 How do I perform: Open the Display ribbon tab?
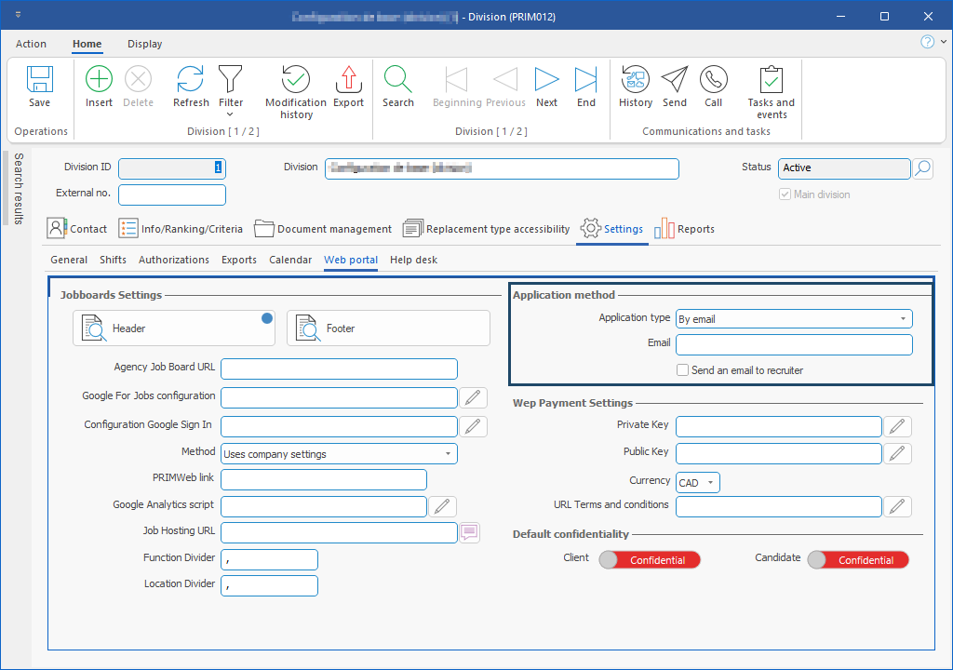pos(144,44)
